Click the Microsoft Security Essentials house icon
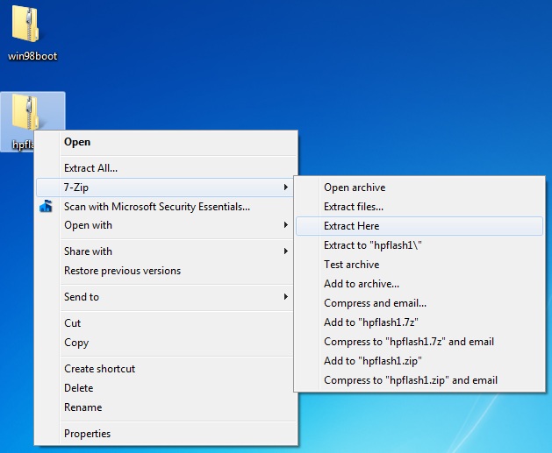552x453 pixels. point(47,206)
